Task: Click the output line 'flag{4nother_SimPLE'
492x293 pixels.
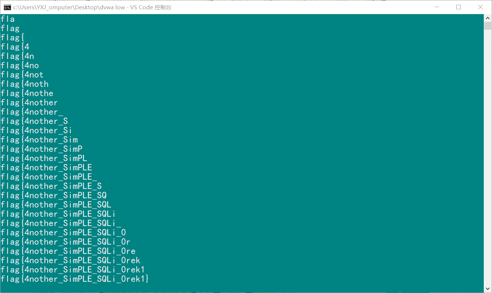Action: click(46, 167)
